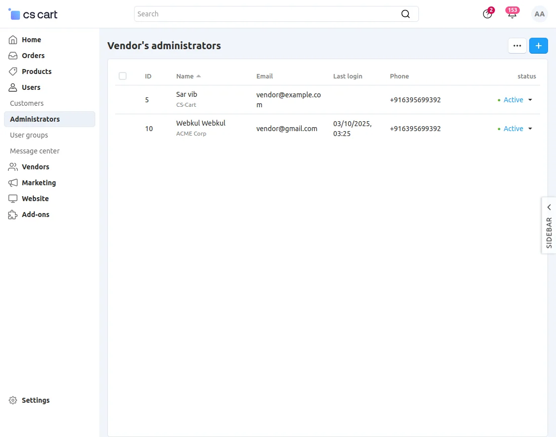Expand the collapsed Sidebar panel
Viewport: 556px width, 437px height.
coord(549,225)
